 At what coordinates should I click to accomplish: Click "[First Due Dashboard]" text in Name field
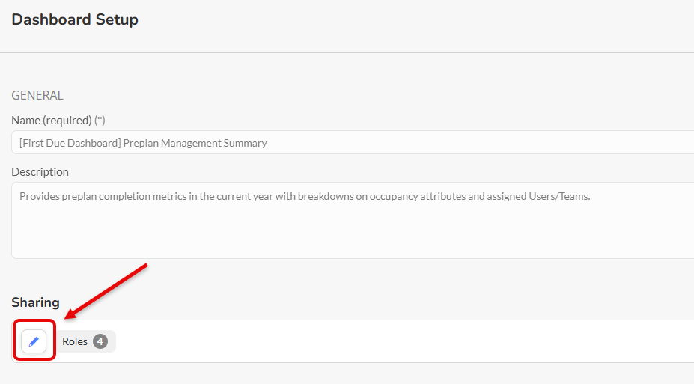[x=70, y=142]
